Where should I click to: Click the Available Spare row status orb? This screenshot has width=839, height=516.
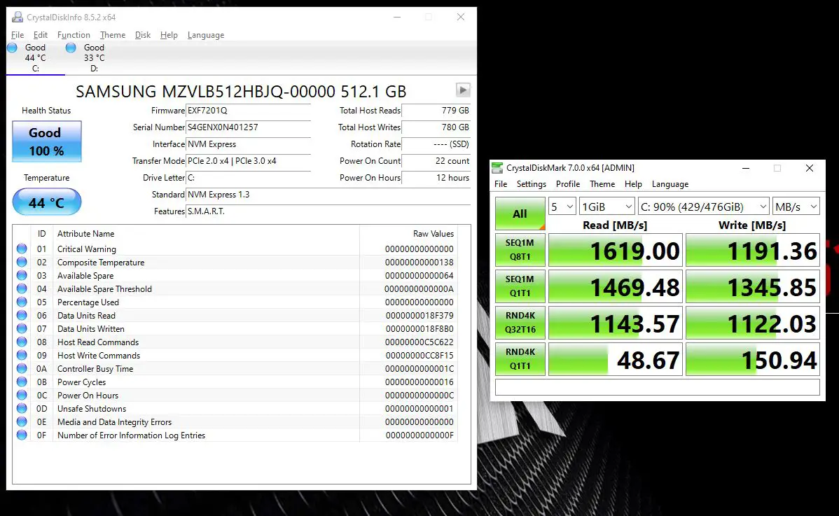point(22,275)
